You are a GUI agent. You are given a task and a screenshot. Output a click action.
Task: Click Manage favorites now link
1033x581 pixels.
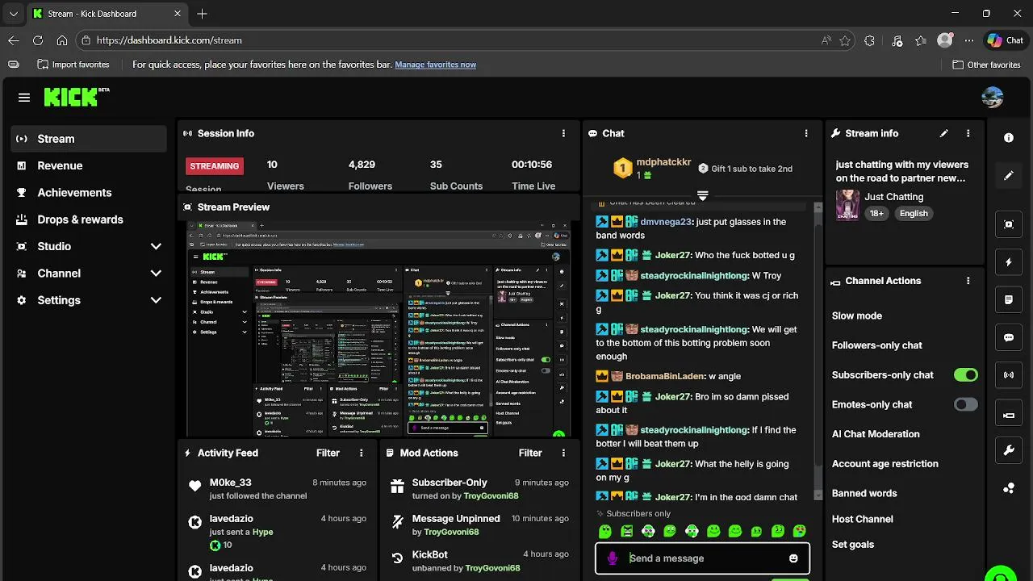pyautogui.click(x=435, y=65)
